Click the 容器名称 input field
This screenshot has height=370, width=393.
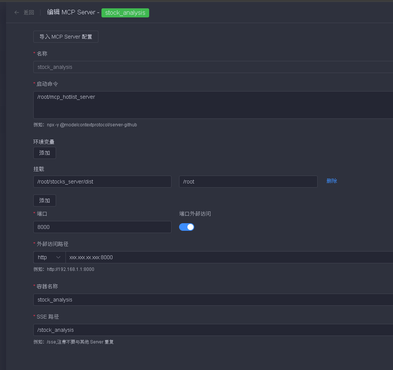click(212, 300)
